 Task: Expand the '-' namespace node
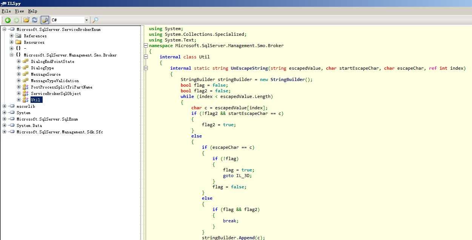point(11,49)
